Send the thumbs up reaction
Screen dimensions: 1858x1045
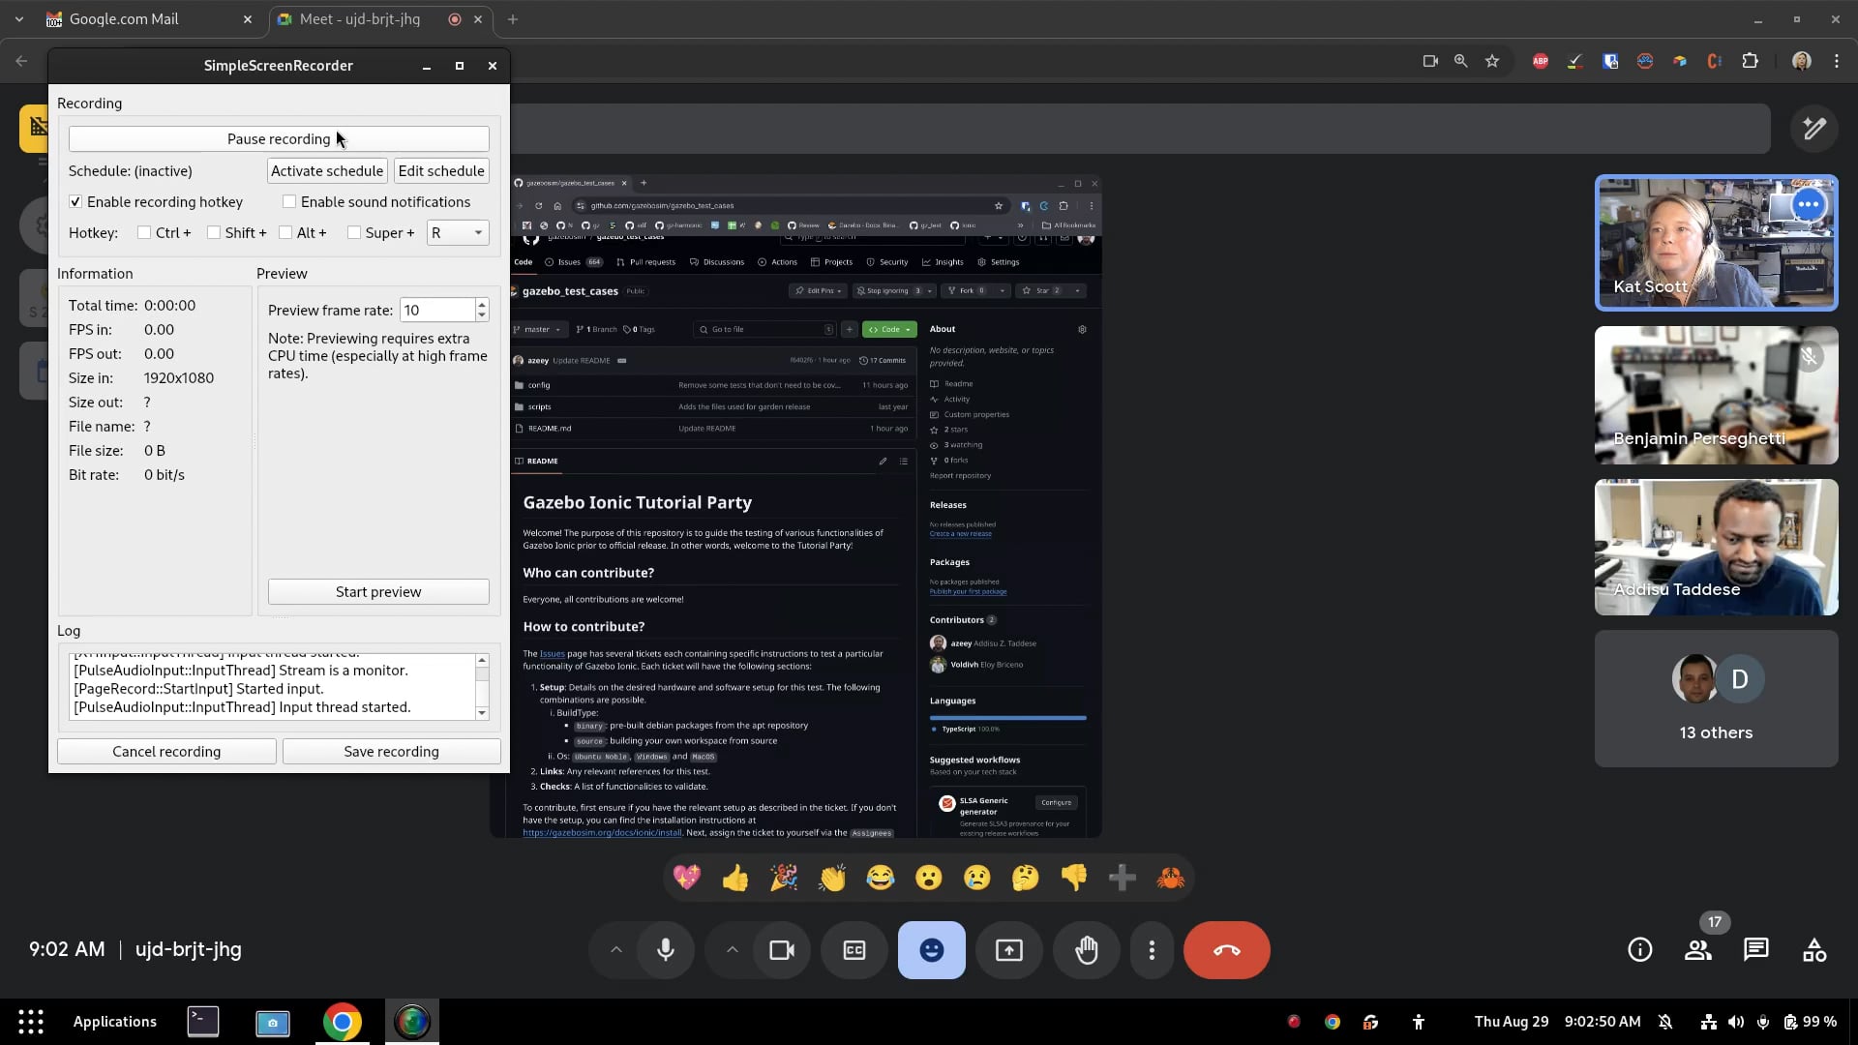735,878
